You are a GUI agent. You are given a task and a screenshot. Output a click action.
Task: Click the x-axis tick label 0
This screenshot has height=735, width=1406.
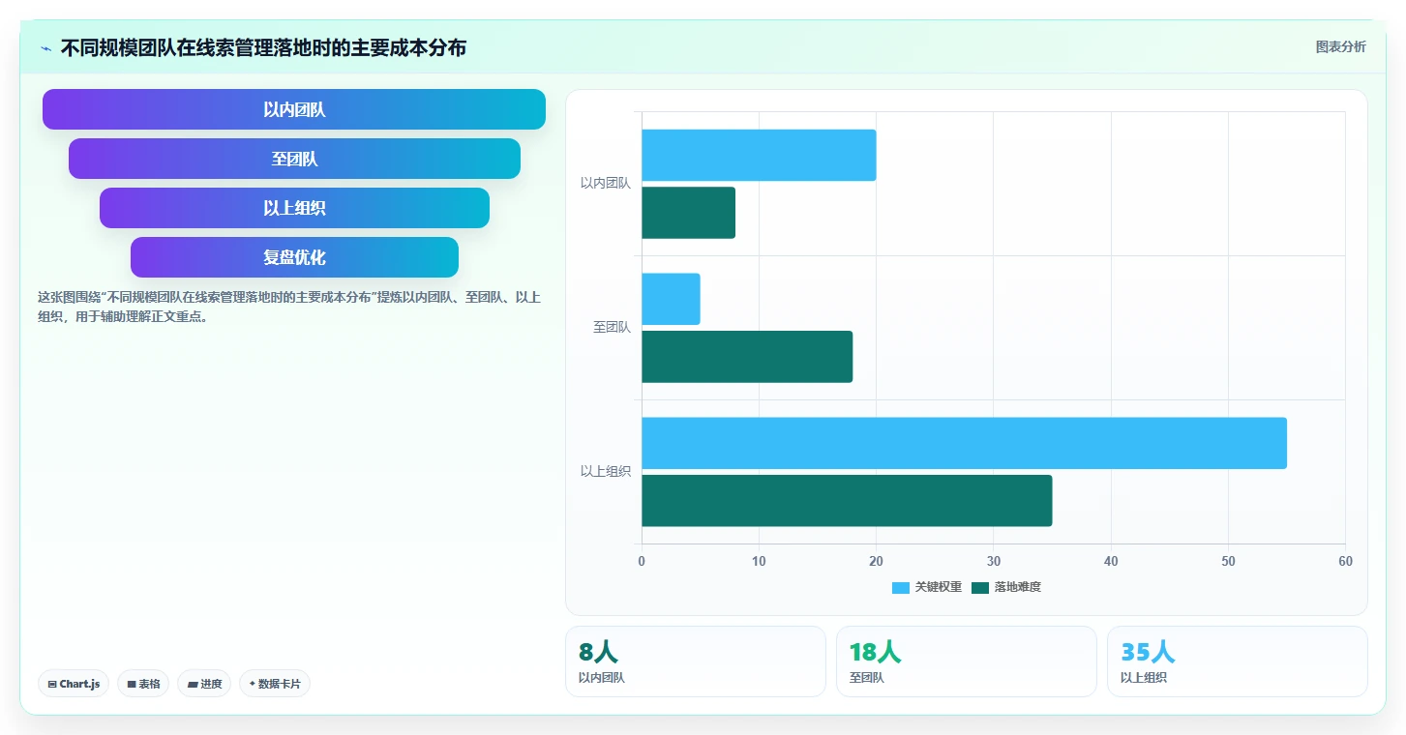click(x=642, y=561)
